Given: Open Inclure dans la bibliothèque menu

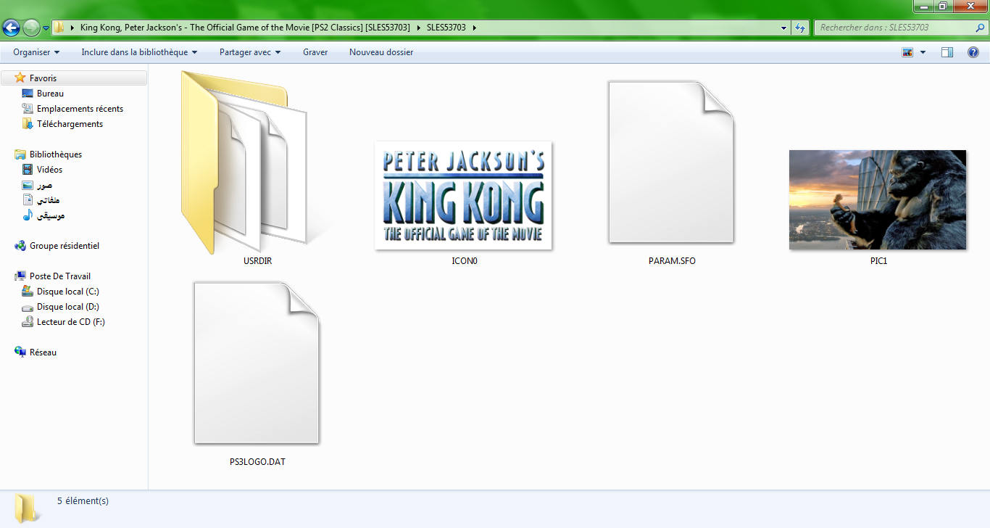Looking at the screenshot, I should pos(139,52).
